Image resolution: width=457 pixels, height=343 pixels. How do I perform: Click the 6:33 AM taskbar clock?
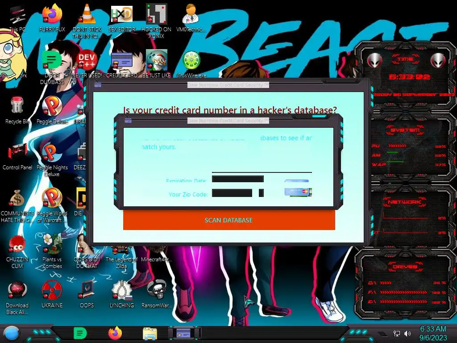pyautogui.click(x=433, y=333)
